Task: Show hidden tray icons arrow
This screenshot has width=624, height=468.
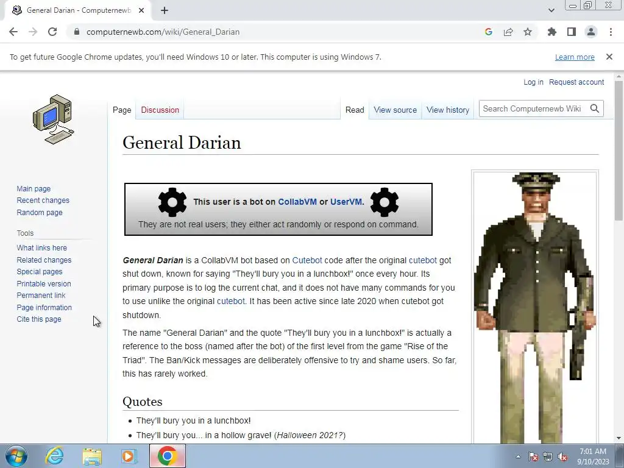Action: point(518,456)
